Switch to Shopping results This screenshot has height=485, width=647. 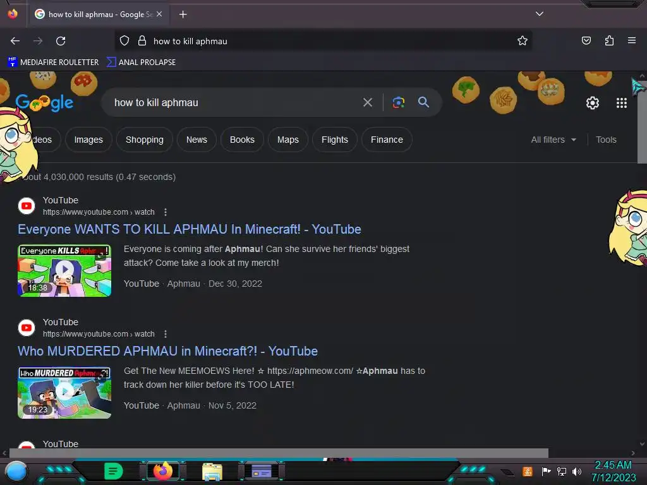click(145, 140)
